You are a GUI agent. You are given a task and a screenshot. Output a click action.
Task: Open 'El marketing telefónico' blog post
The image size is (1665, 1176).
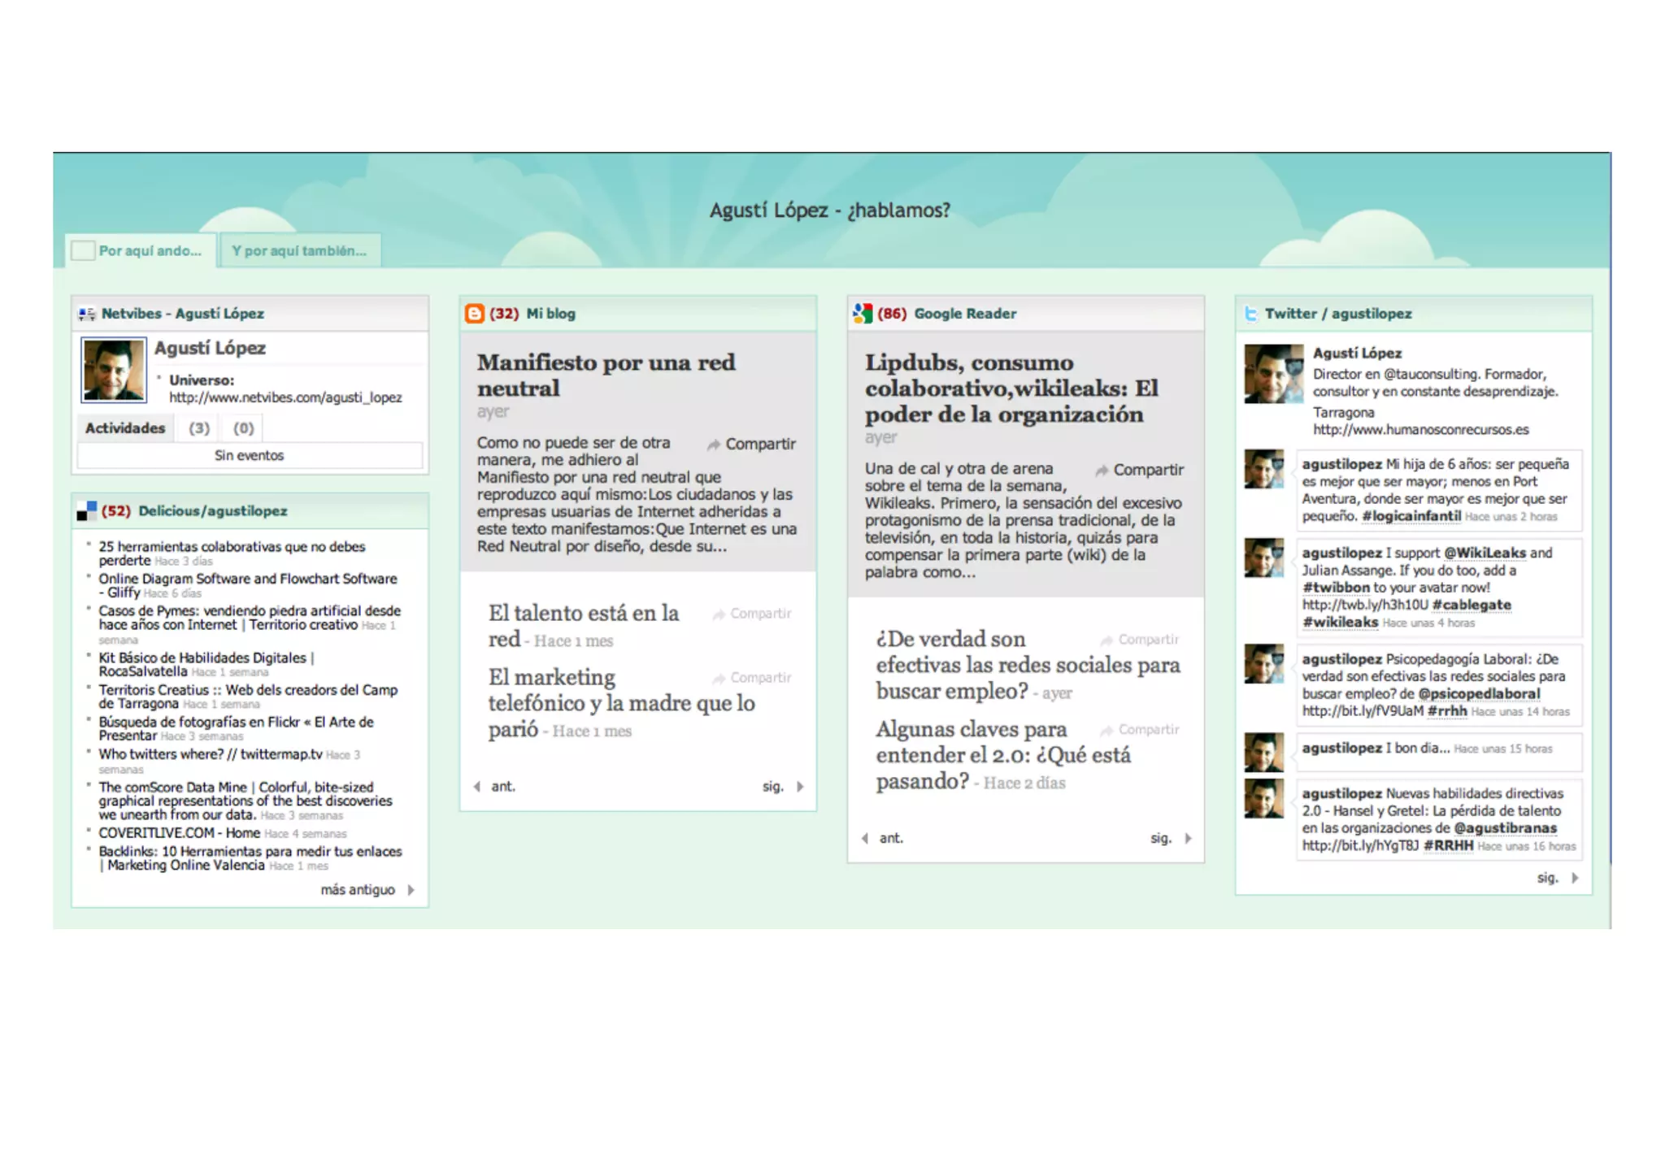[620, 702]
